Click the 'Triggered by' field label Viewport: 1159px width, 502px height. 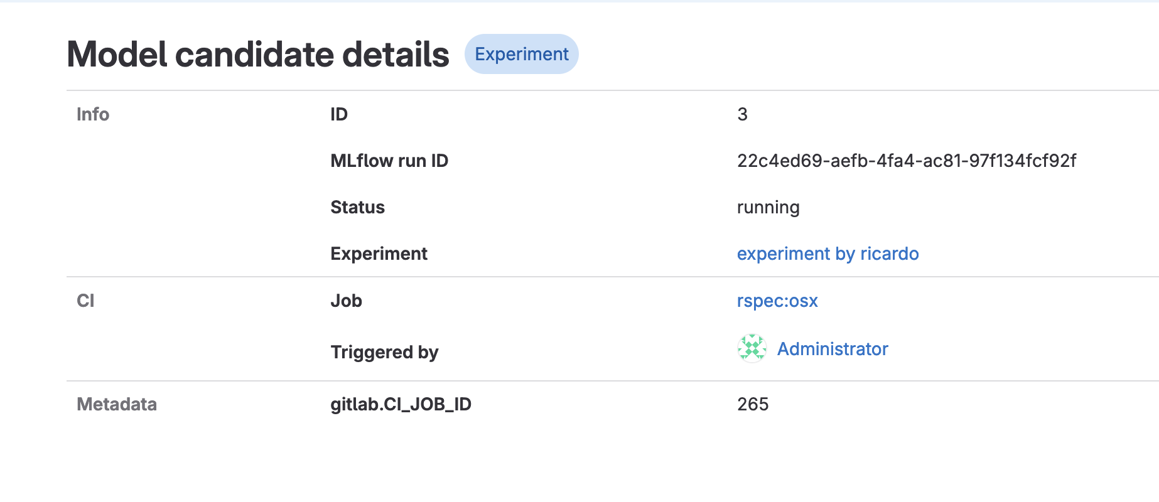pos(384,353)
